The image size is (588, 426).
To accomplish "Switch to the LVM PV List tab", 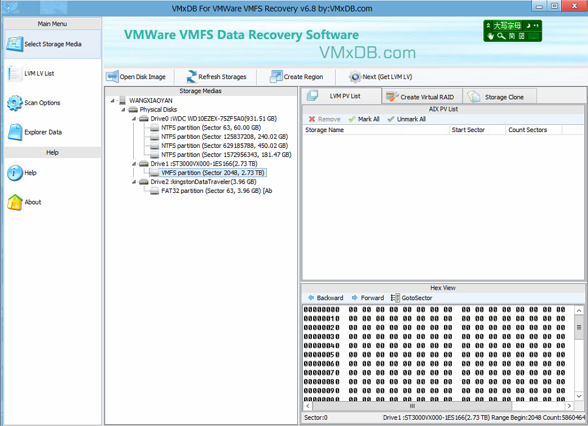I will point(341,96).
